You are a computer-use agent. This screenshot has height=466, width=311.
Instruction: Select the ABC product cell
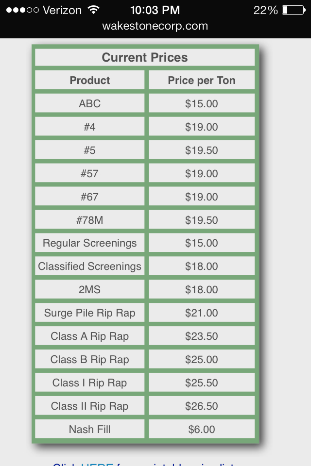[90, 103]
